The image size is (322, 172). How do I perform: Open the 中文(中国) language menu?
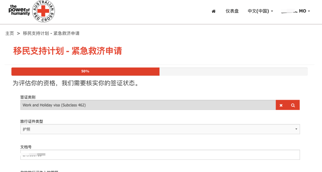coord(260,11)
